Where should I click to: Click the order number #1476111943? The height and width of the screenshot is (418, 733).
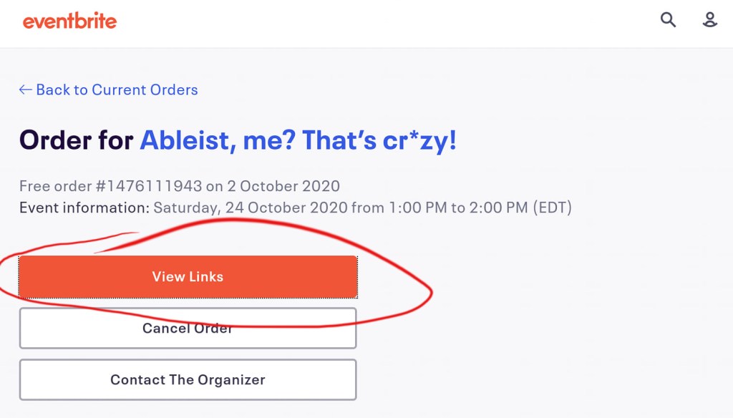pyautogui.click(x=149, y=187)
